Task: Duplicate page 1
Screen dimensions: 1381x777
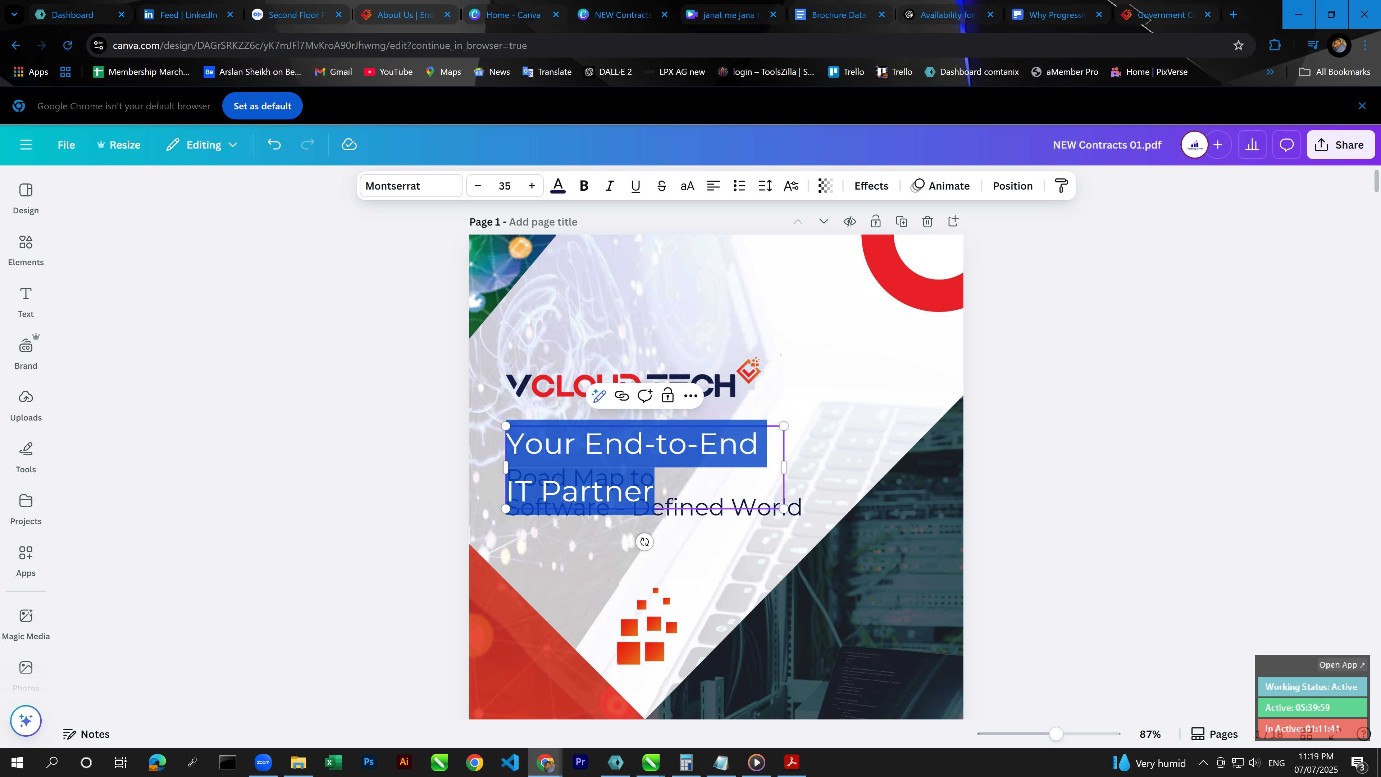Action: 902,222
